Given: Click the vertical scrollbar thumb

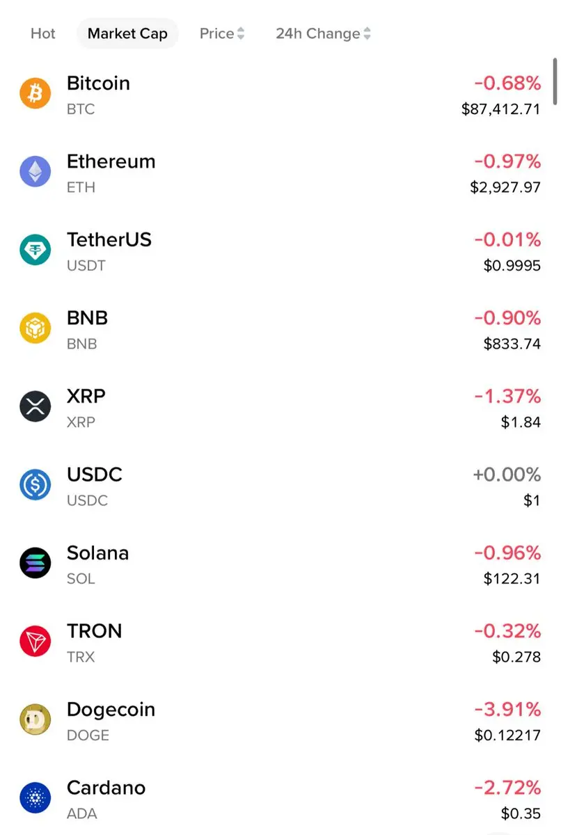Looking at the screenshot, I should (555, 81).
